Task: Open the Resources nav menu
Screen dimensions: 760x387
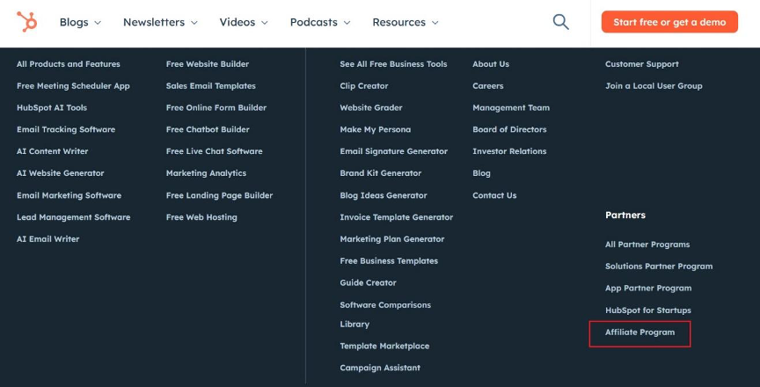Action: click(406, 22)
